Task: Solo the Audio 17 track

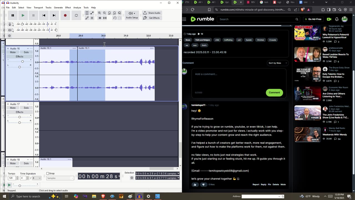Action: tap(26, 108)
